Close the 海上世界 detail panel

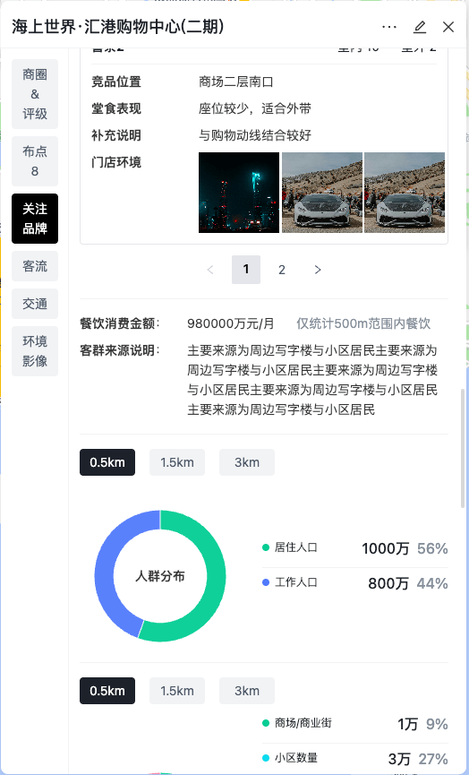coord(448,27)
